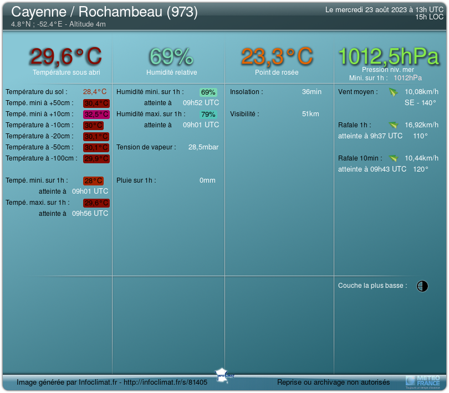Click the green 69% minimum humidity badge
Image resolution: width=449 pixels, height=393 pixels.
[x=208, y=92]
